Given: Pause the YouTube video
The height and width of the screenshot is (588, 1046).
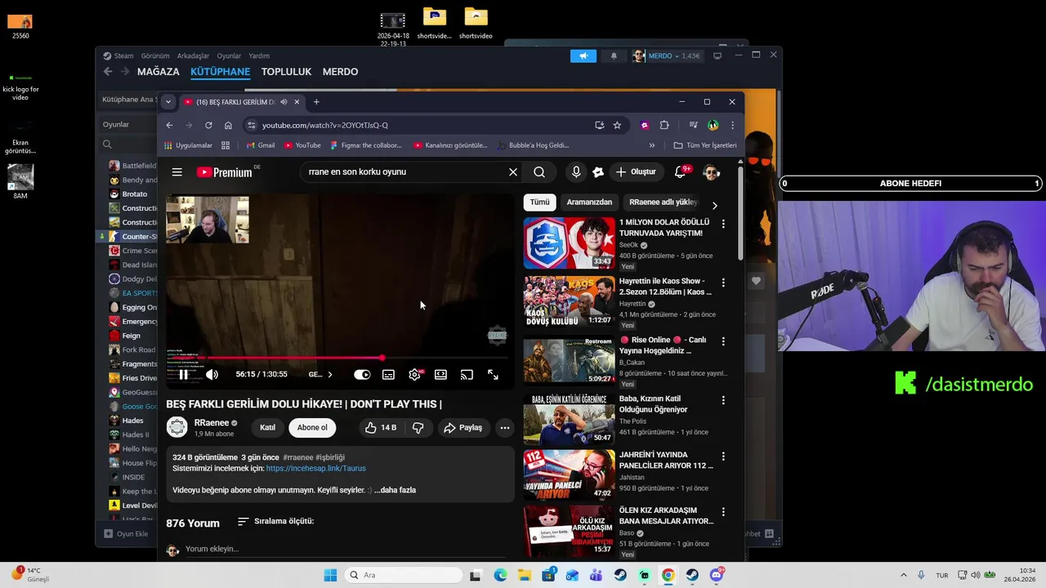Looking at the screenshot, I should click(184, 375).
